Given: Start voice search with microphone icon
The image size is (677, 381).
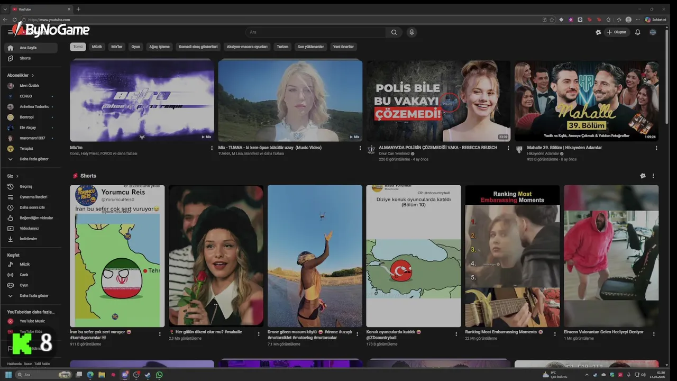Looking at the screenshot, I should [411, 32].
